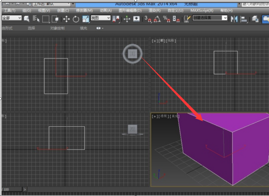The height and width of the screenshot is (196, 269).
Task: Open the 创建(C) menu
Action: pyautogui.click(x=63, y=10)
